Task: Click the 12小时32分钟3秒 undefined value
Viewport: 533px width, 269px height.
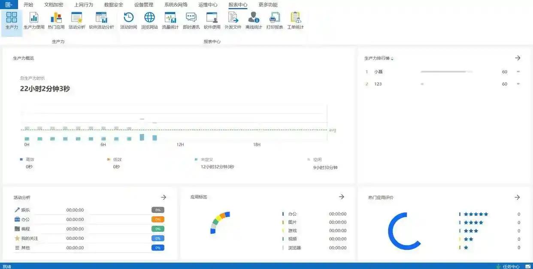Action: [x=218, y=167]
